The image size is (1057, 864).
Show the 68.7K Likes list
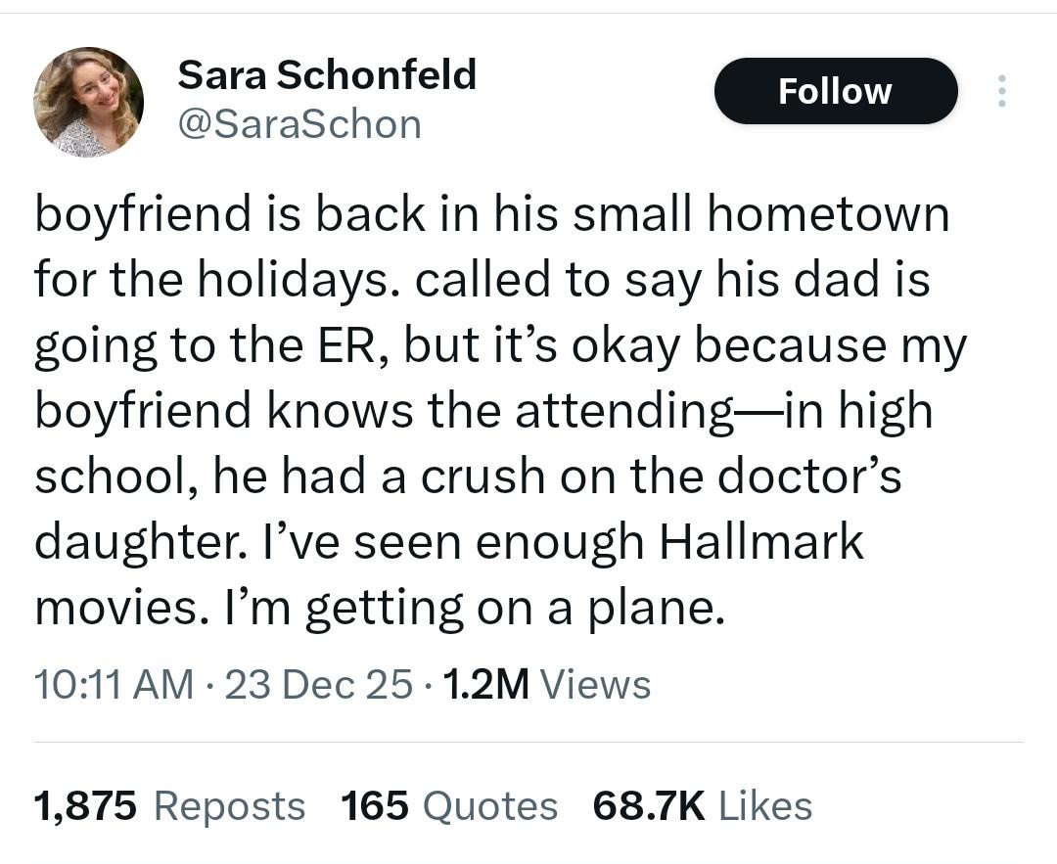tap(702, 806)
